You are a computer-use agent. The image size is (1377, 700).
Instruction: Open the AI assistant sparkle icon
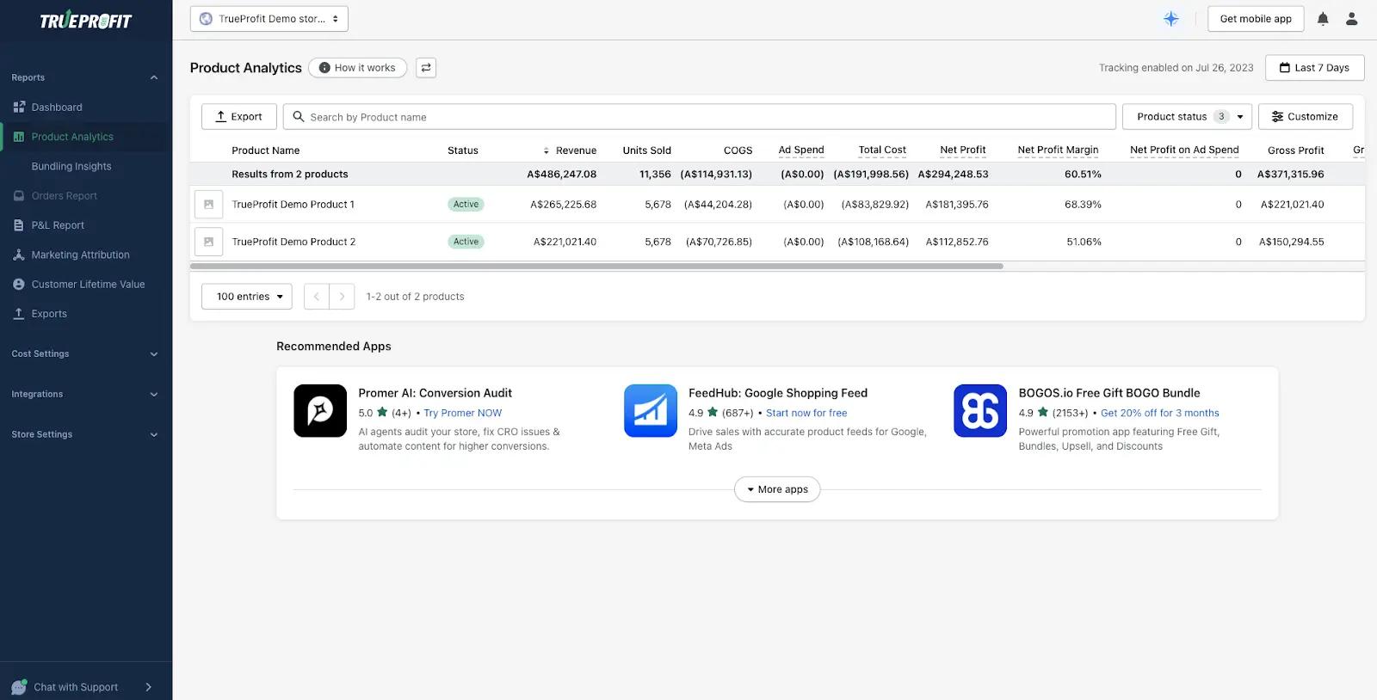point(1171,19)
